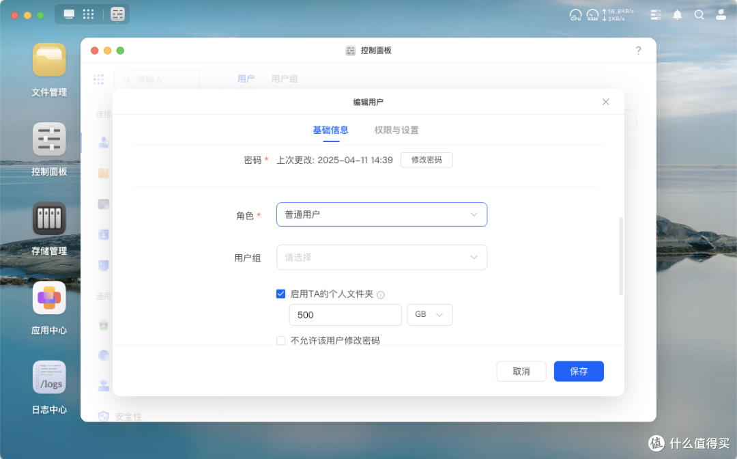Click the Control Panel search input

coord(157,79)
